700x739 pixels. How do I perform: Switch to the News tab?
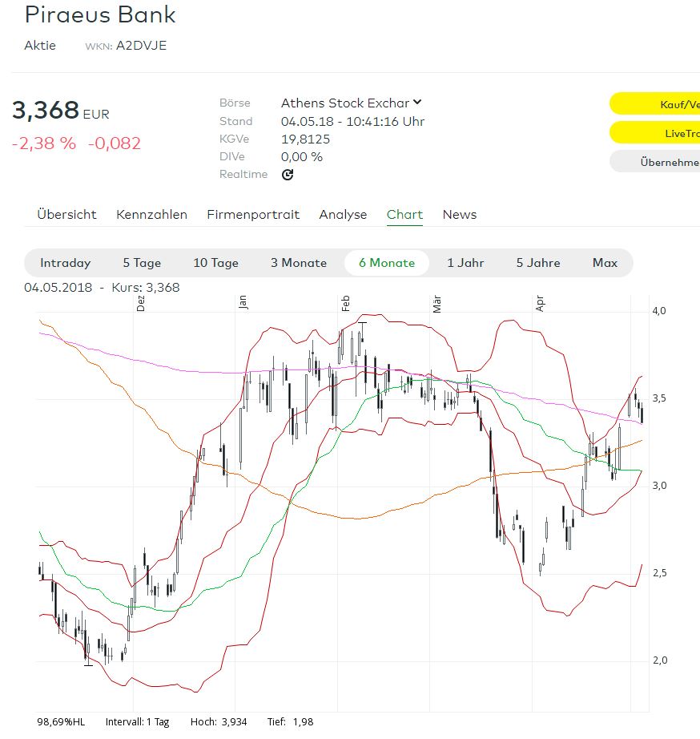click(459, 214)
